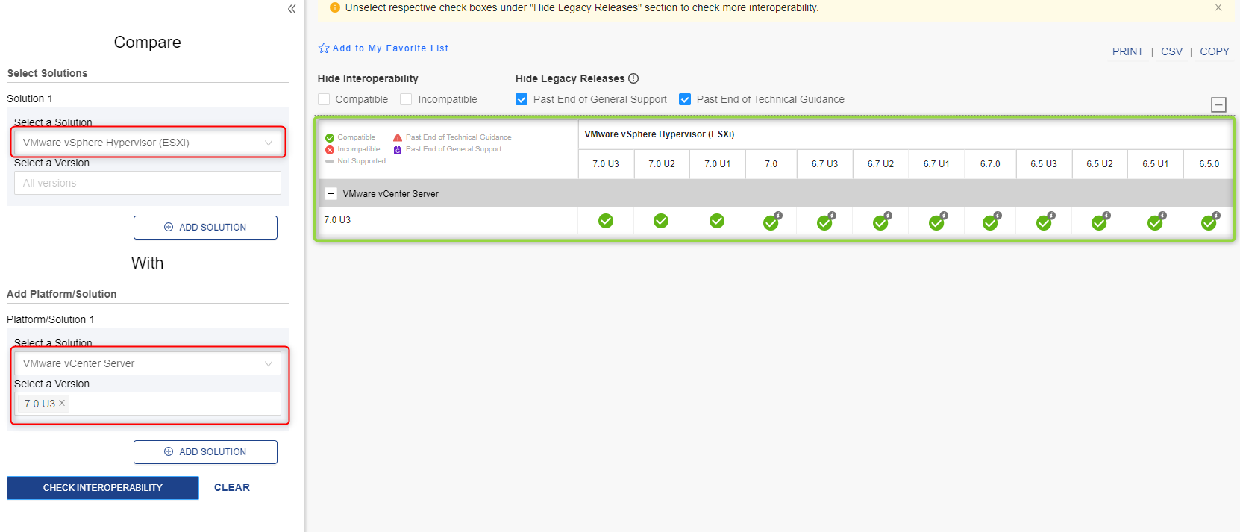Open Hide Legacy Releases info tooltip
The height and width of the screenshot is (532, 1240).
pos(633,78)
